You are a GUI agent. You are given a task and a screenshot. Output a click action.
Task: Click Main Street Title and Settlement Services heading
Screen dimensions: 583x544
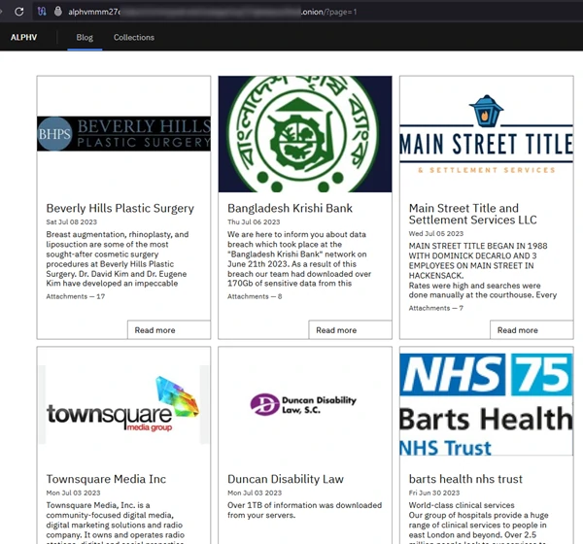coord(473,214)
